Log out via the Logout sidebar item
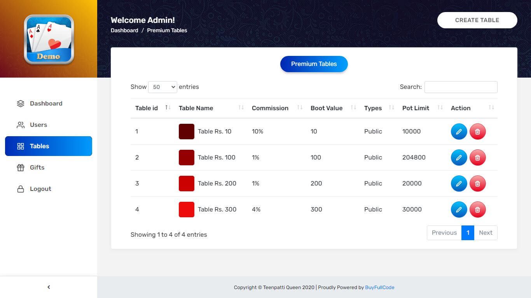The width and height of the screenshot is (531, 298). coord(40,189)
